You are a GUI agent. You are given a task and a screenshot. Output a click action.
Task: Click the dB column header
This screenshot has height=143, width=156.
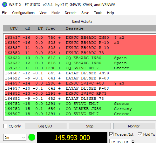point(28,28)
